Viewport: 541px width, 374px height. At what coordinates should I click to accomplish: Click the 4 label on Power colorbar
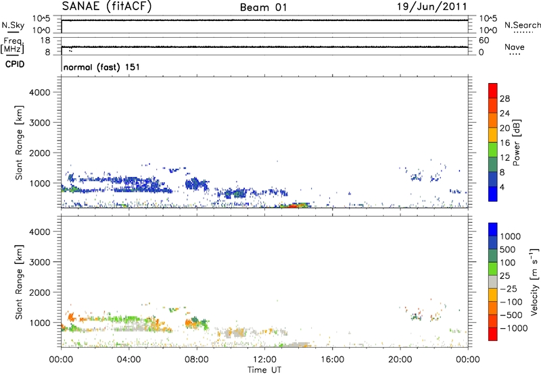coord(502,187)
